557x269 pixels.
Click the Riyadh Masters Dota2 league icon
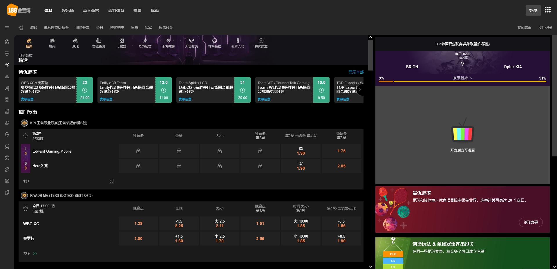point(24,196)
